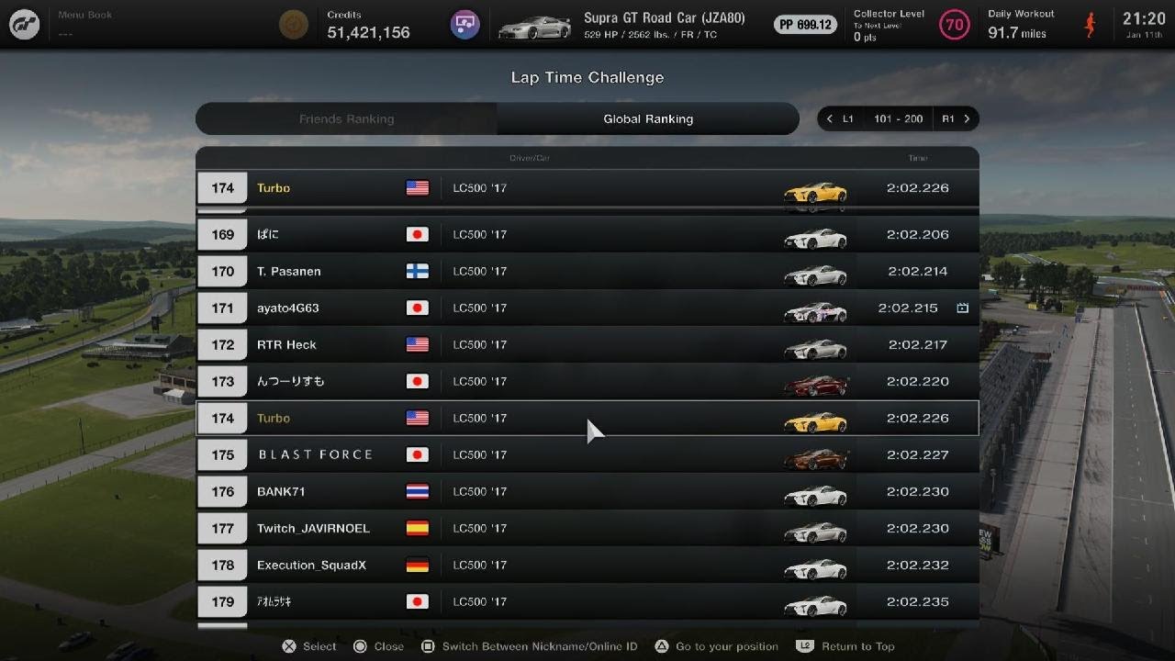Image resolution: width=1175 pixels, height=661 pixels.
Task: Click the 2:02.214 lap time
Action: tap(918, 271)
